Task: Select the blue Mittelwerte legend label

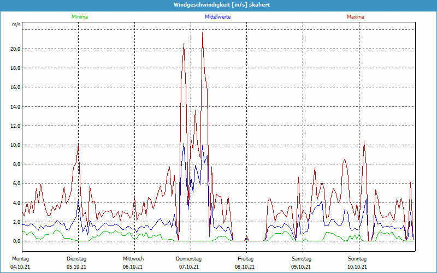Action: pyautogui.click(x=217, y=17)
